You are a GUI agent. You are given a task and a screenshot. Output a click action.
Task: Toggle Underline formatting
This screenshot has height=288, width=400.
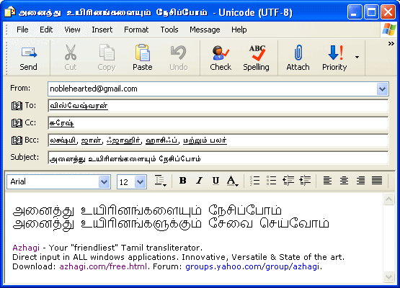coord(215,181)
